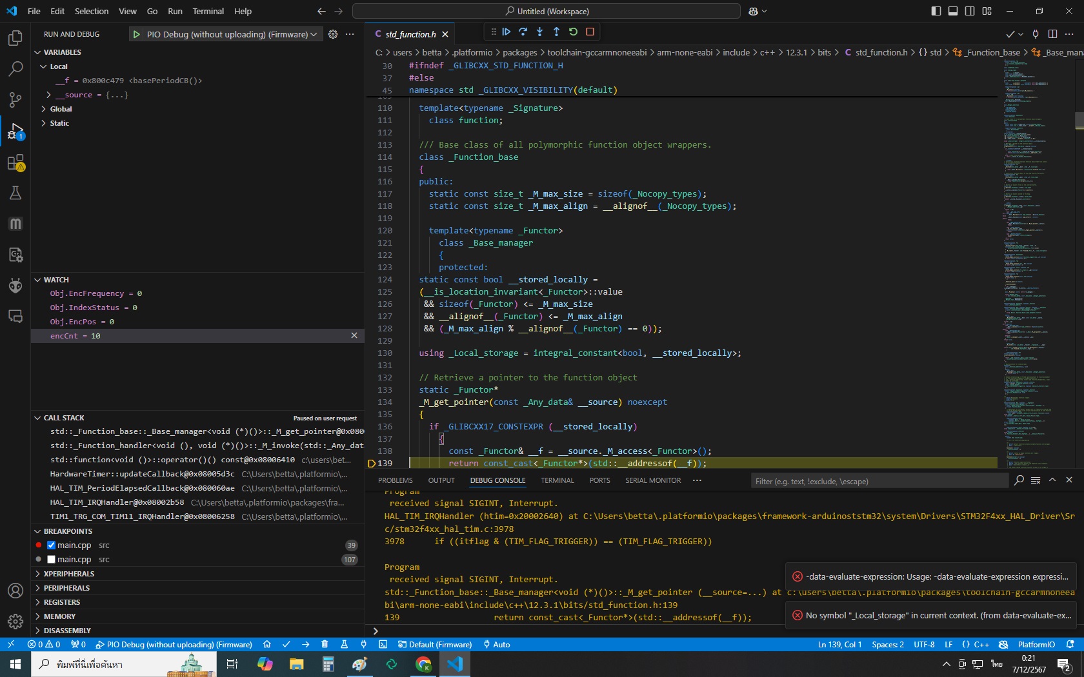Stop the debug session
The width and height of the screenshot is (1084, 677).
[590, 32]
